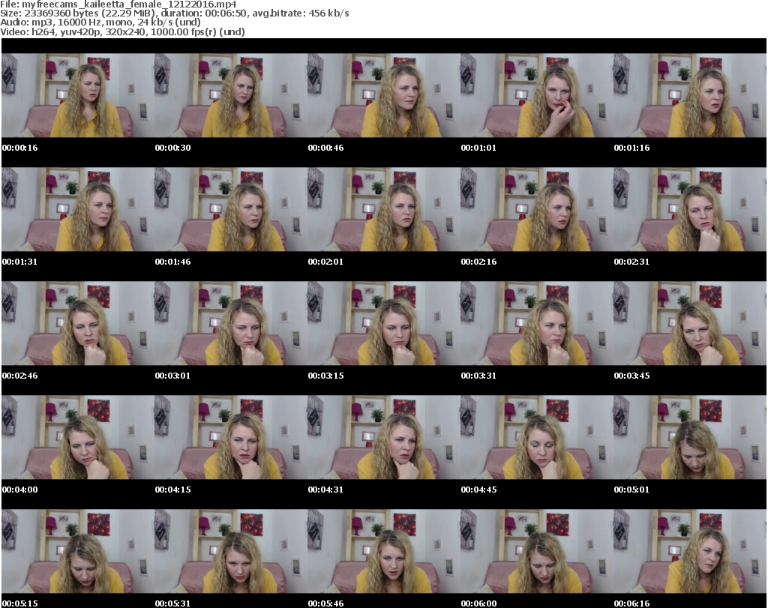Image resolution: width=768 pixels, height=608 pixels.
Task: Select the thumbnail frame at 00:04:15
Action: 231,437
